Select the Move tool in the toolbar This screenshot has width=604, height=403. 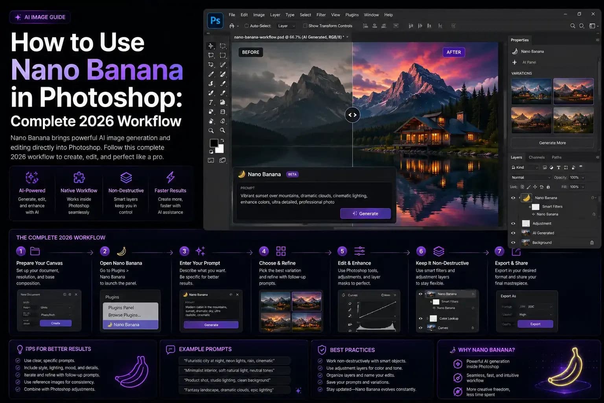(x=211, y=46)
